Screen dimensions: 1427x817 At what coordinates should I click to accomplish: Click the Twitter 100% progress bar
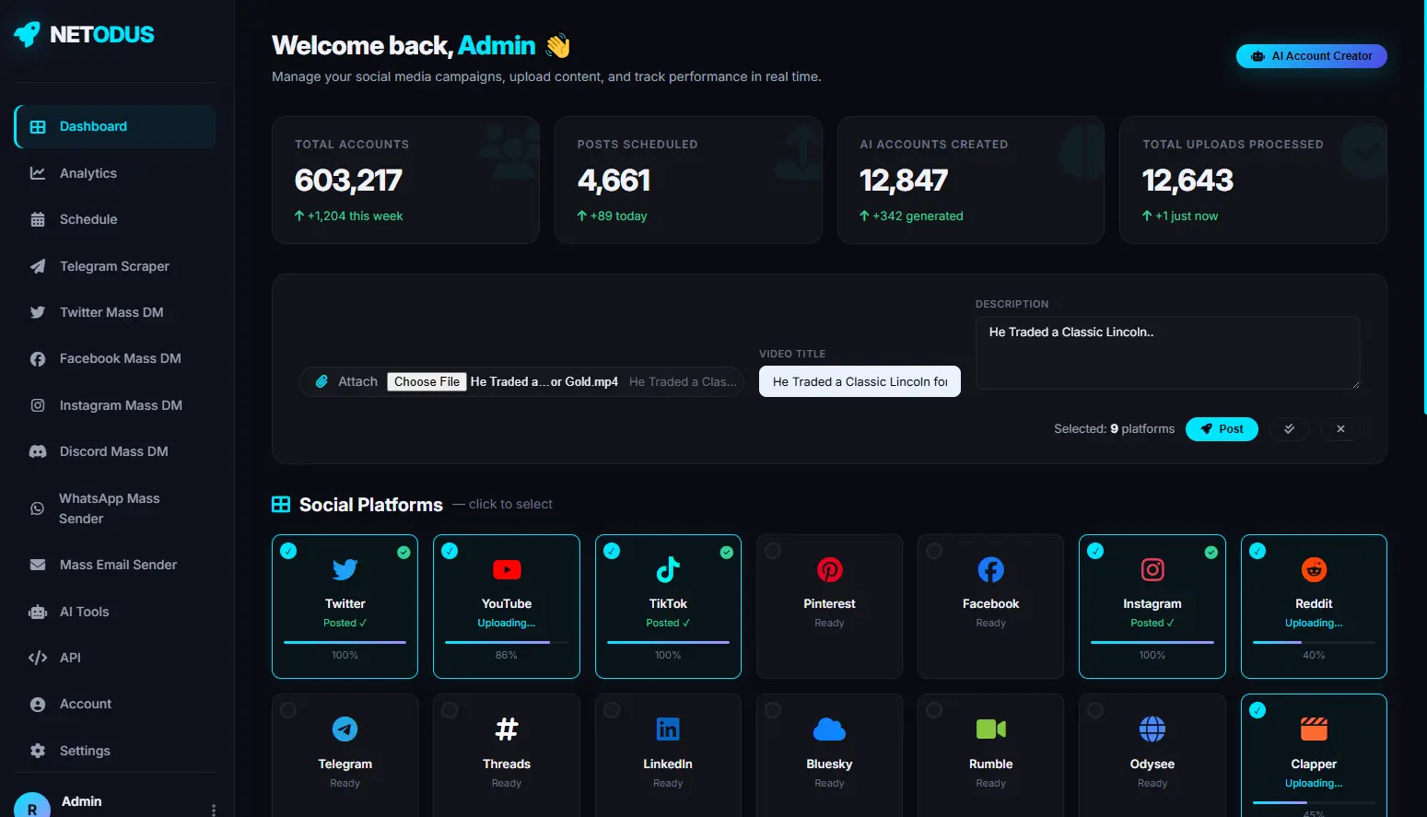(345, 642)
